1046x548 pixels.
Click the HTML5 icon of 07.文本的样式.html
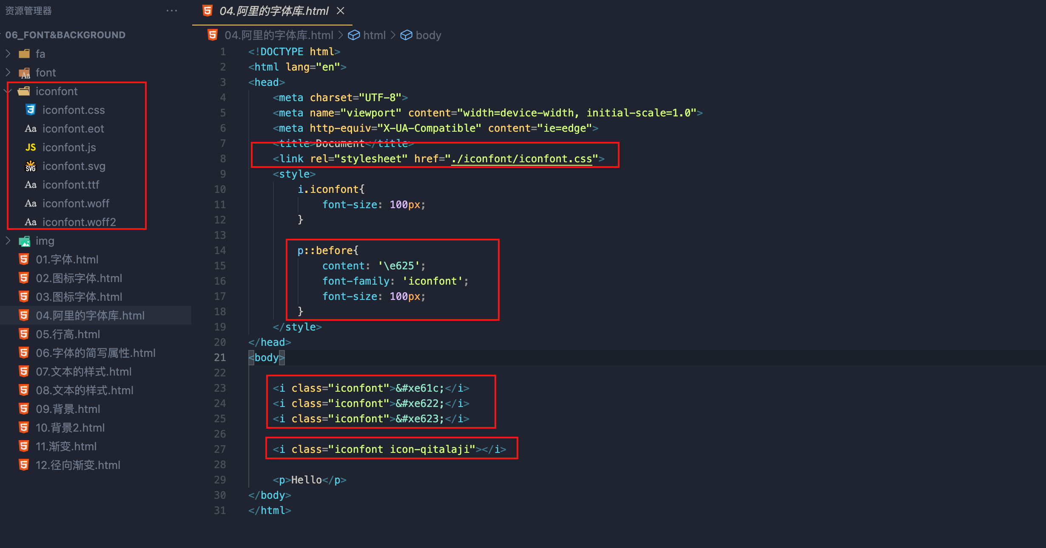click(x=24, y=371)
